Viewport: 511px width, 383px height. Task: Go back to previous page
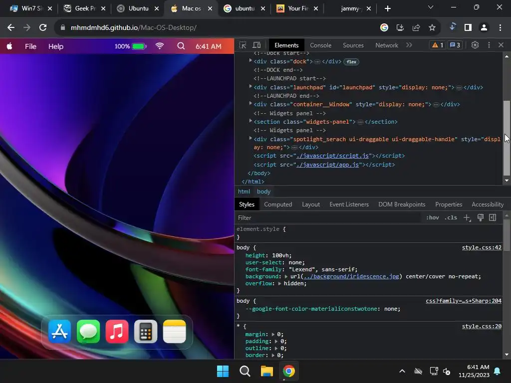coord(11,28)
